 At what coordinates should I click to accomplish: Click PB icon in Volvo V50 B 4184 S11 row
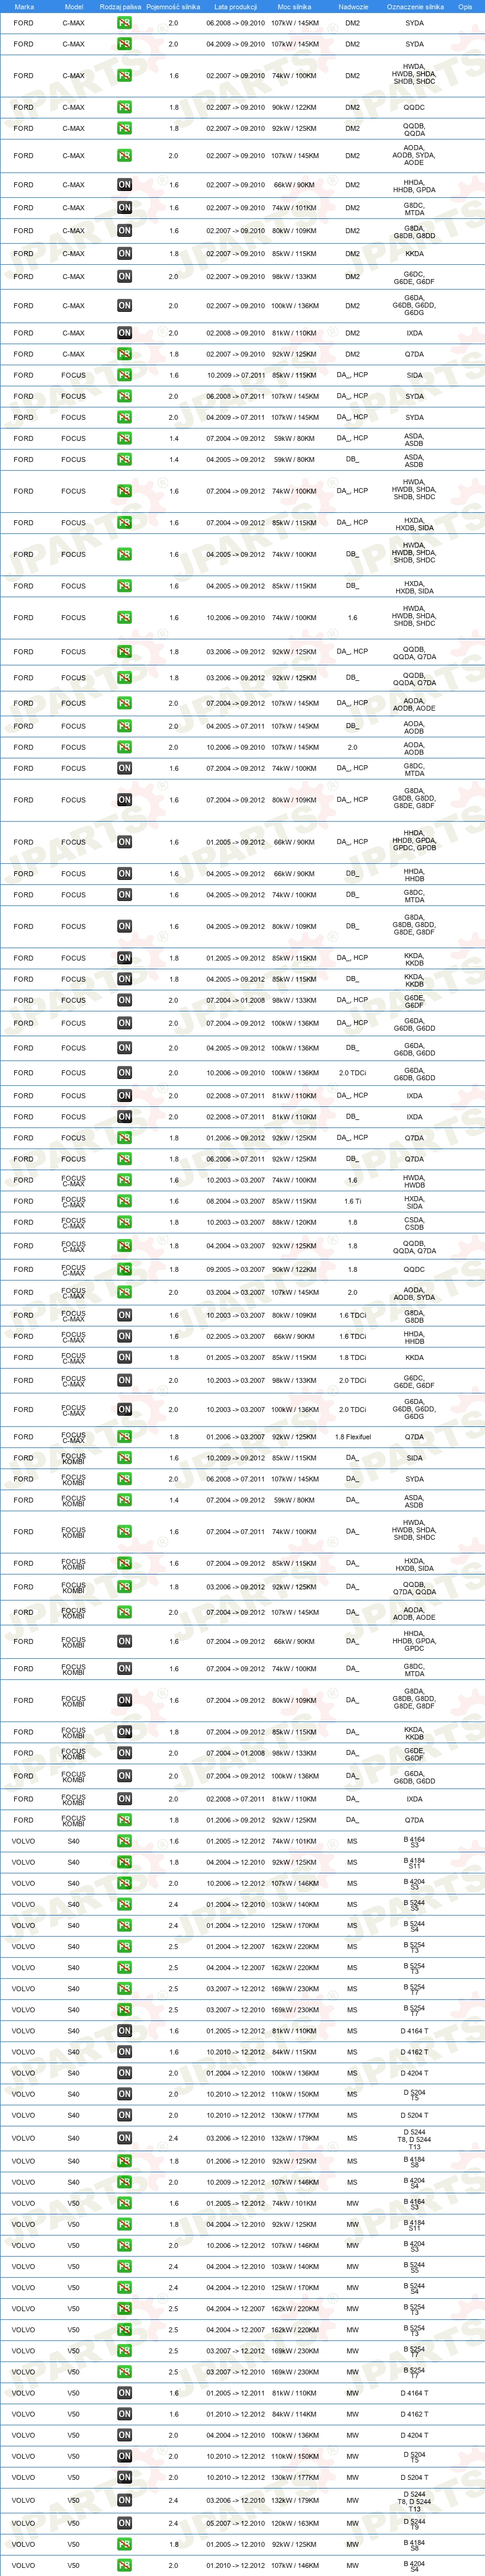(124, 2225)
